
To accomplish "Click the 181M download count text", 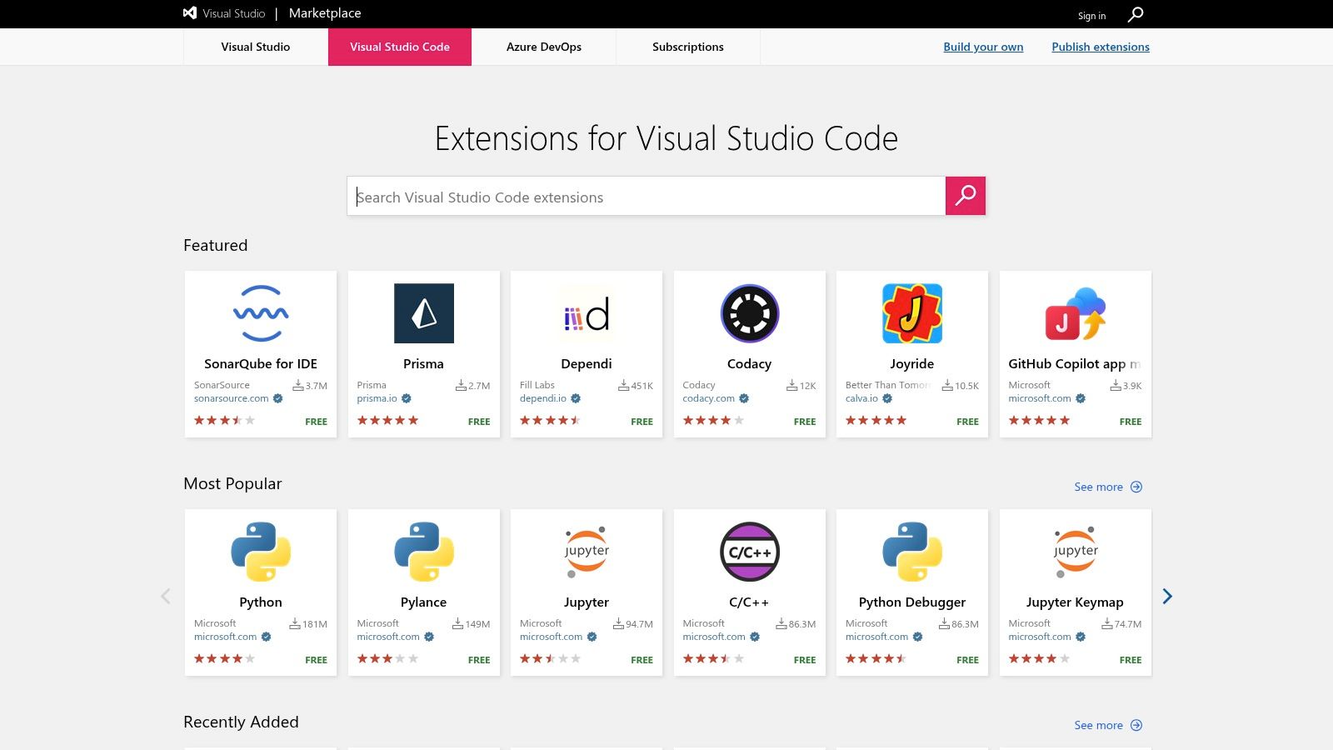I will click(x=315, y=624).
